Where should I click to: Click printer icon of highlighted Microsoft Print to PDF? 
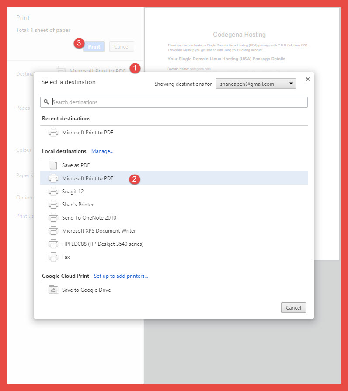53,178
